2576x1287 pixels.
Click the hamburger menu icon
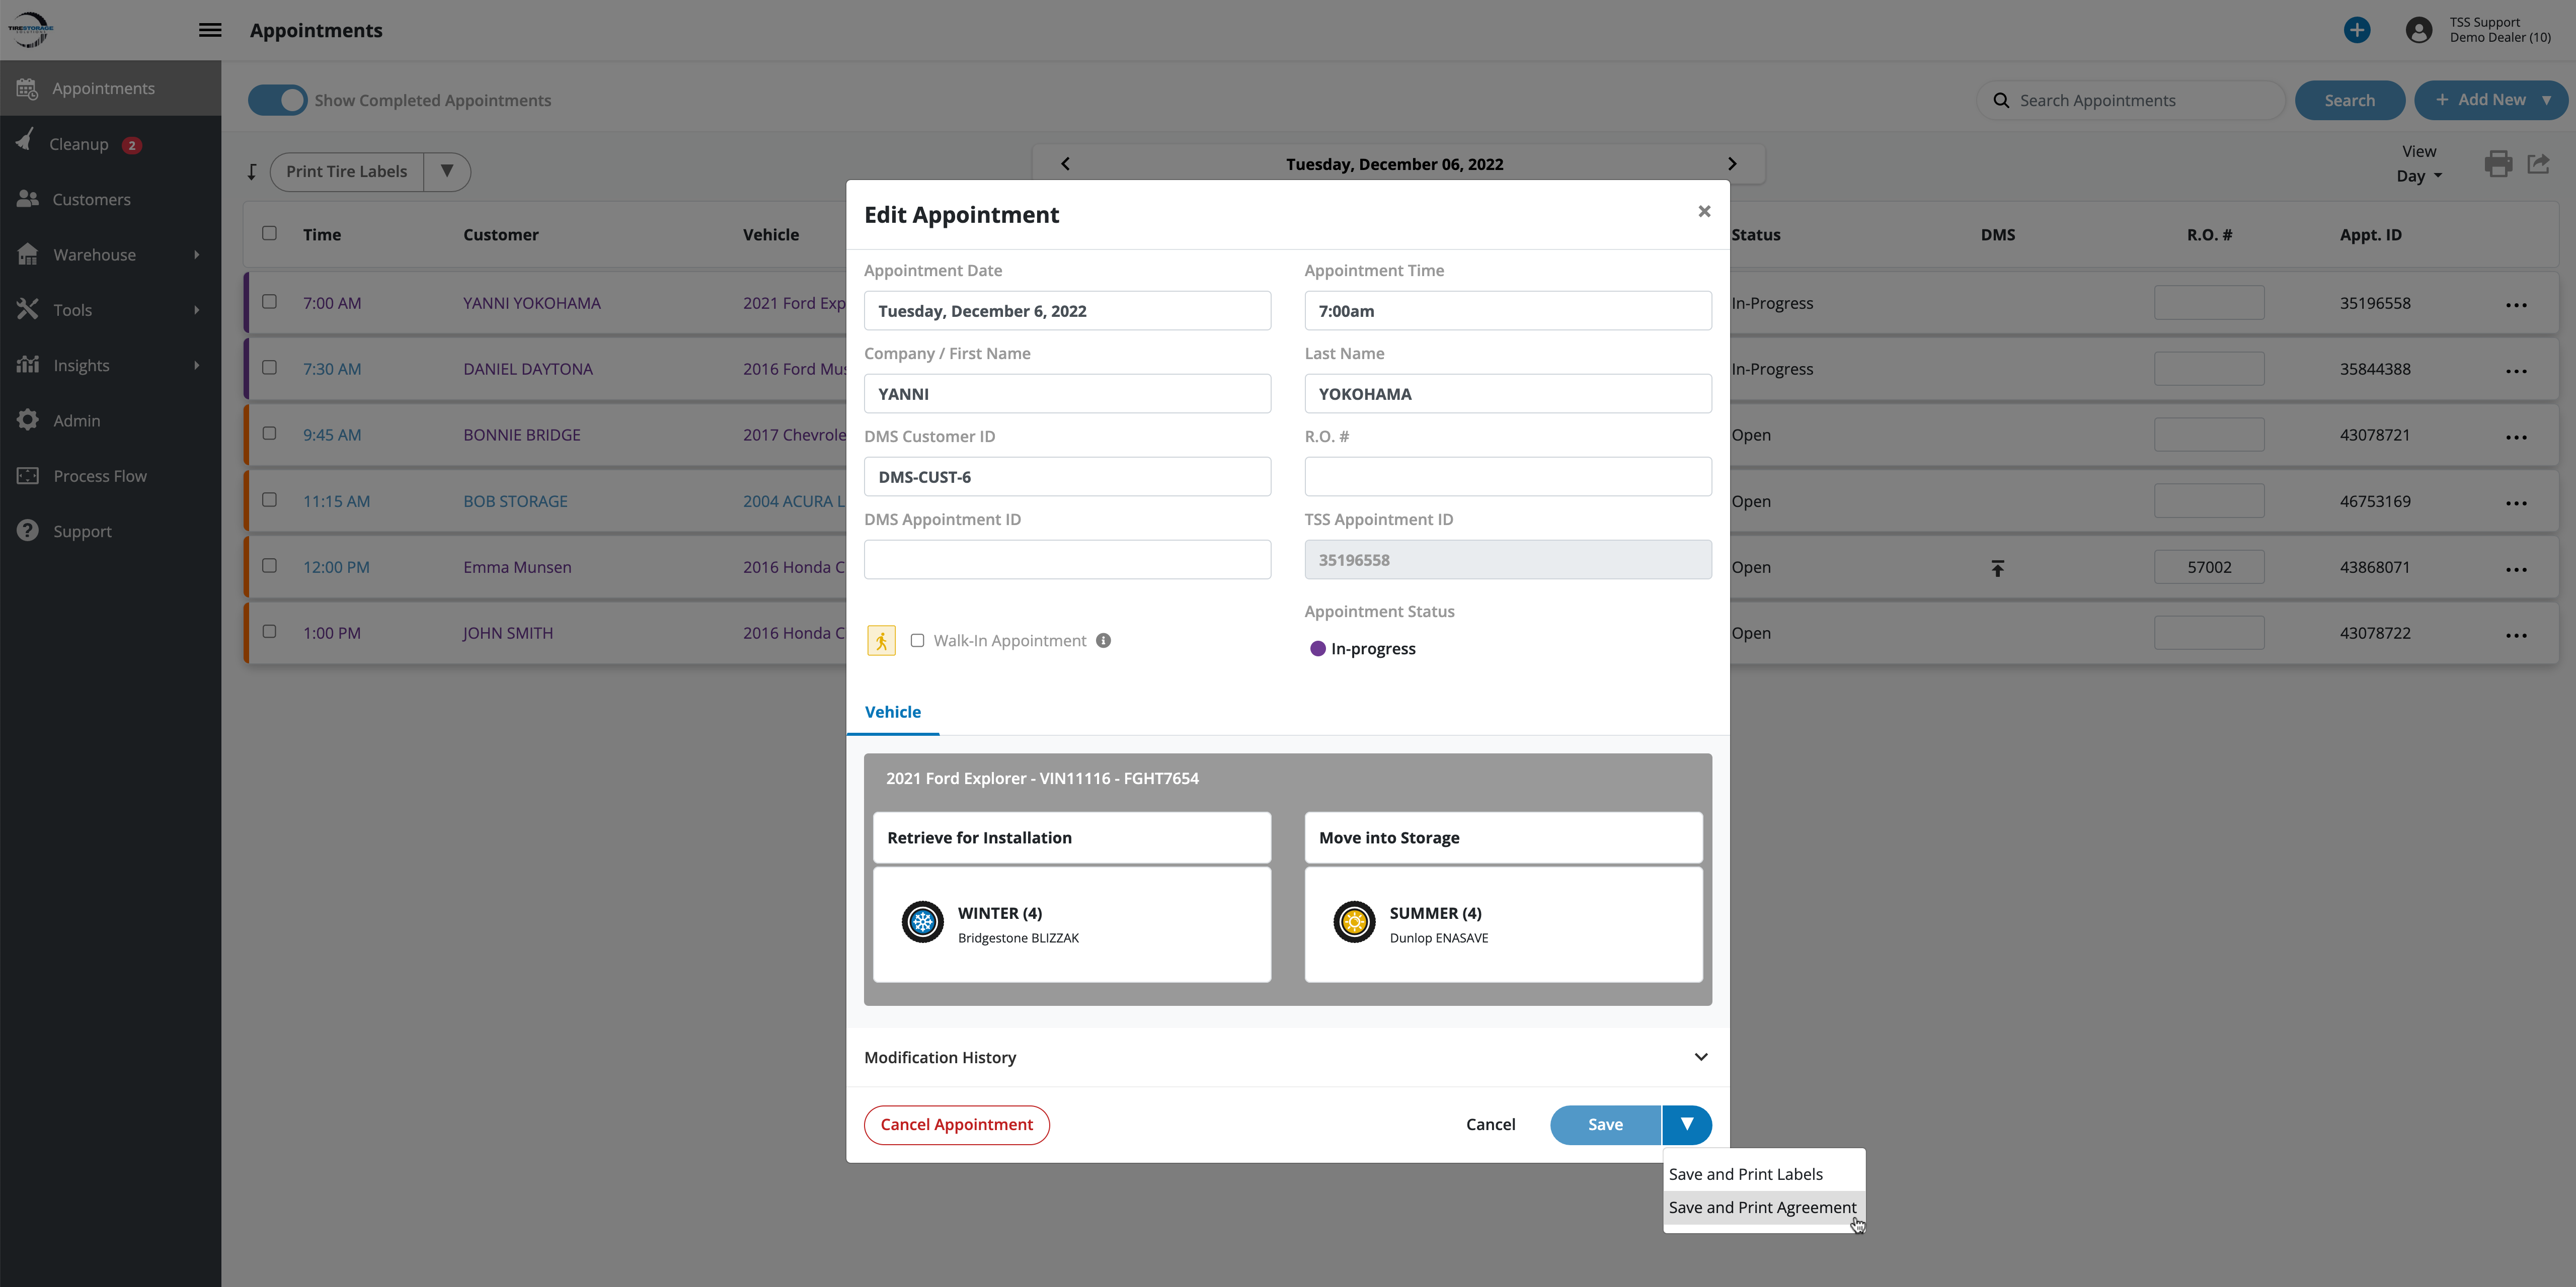click(x=210, y=30)
